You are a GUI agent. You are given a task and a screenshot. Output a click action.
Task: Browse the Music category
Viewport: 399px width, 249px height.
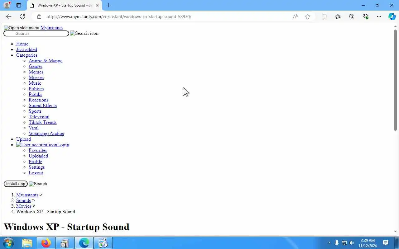(x=35, y=83)
